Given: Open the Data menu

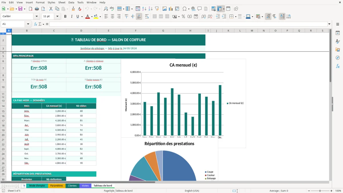Looking at the screenshot, I should [71, 2].
